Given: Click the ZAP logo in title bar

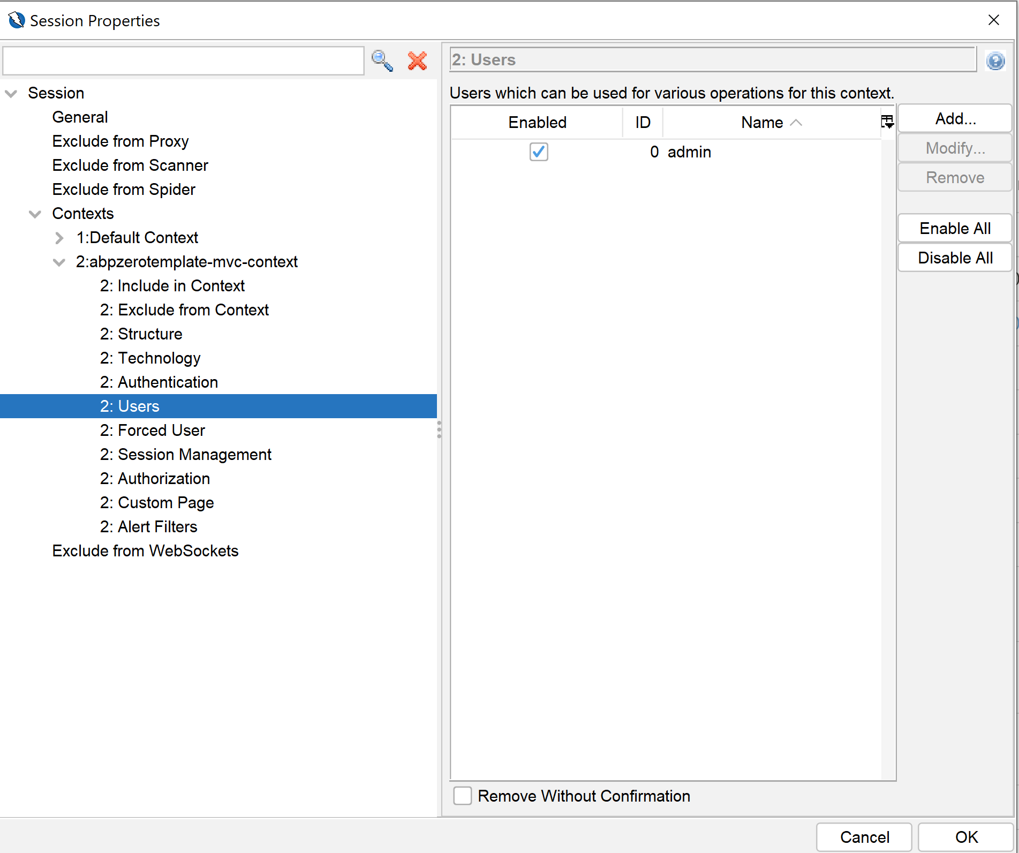Looking at the screenshot, I should click(x=17, y=20).
